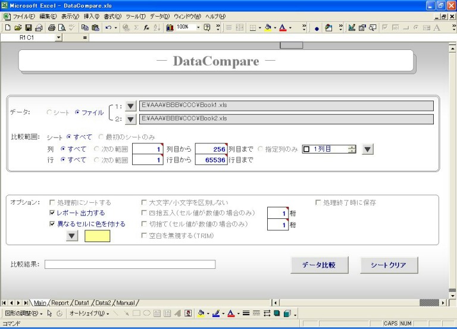Click the Excel Help question mark icon
457x329 pixels.
(207, 27)
